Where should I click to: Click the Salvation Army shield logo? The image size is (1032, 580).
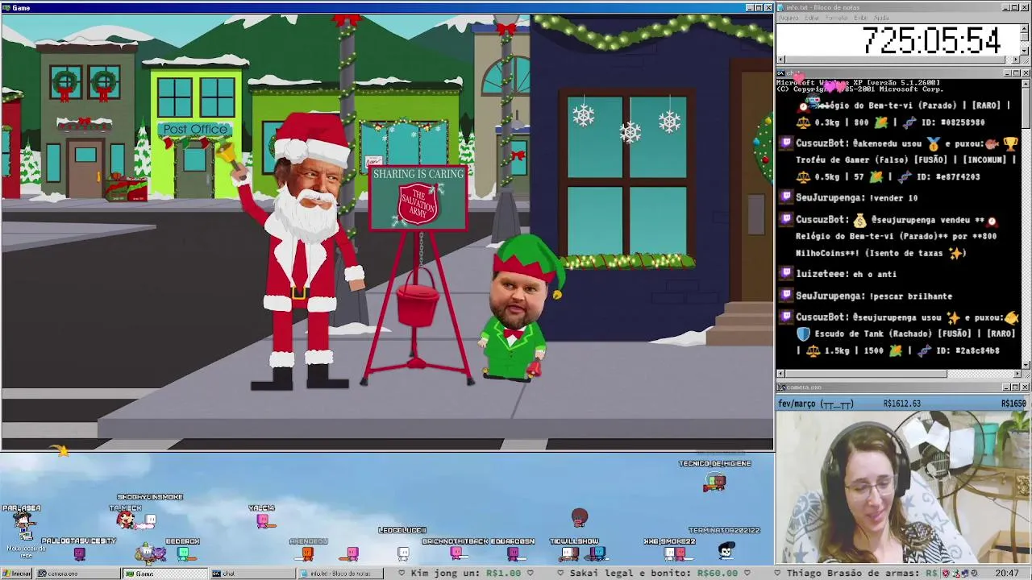pyautogui.click(x=418, y=205)
